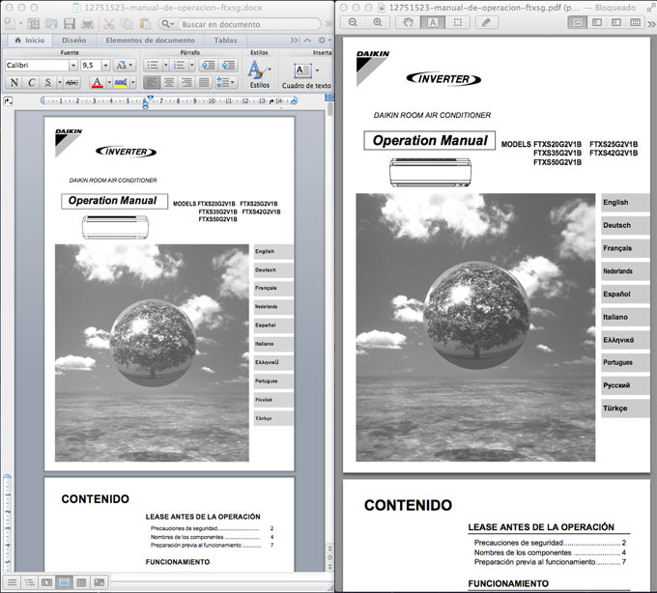Screen dimensions: 657x593
Task: Open ribbon settings gear menu
Action: tap(324, 41)
